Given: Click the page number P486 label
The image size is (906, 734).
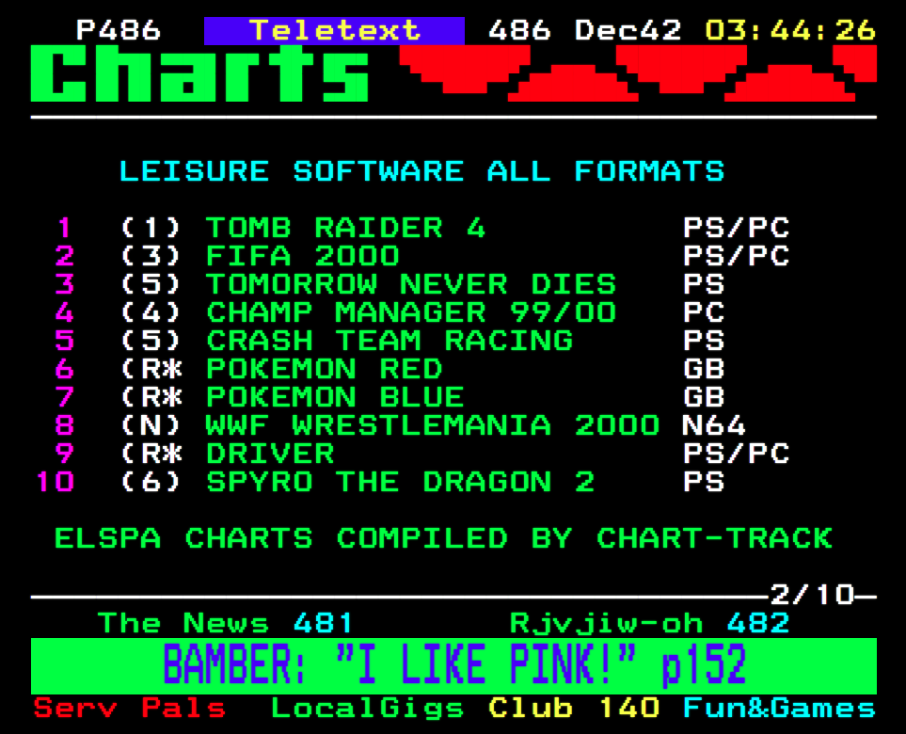Looking at the screenshot, I should point(119,30).
